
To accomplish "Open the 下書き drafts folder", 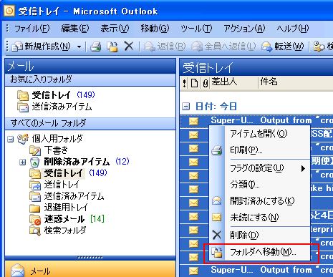I will [56, 150].
